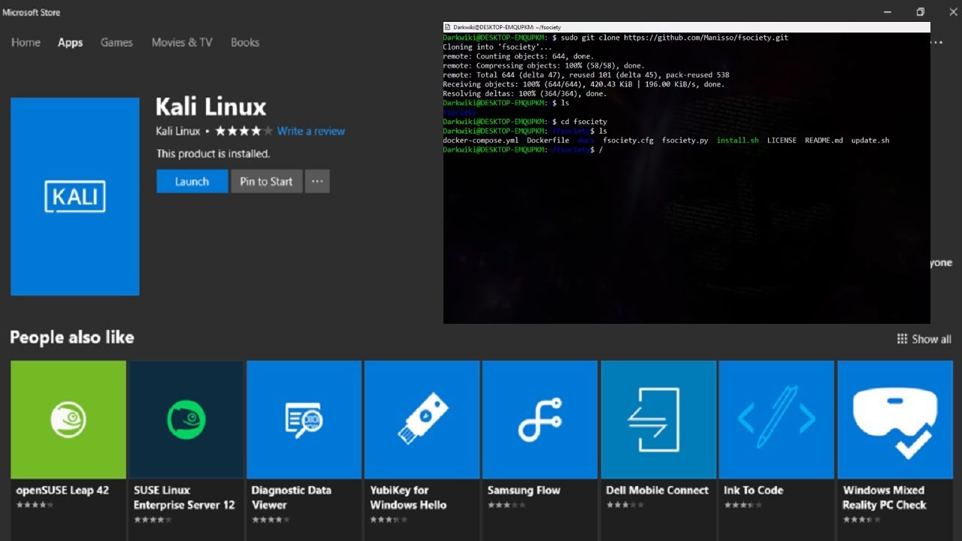Open the Samsung Flow app icon
This screenshot has height=541, width=962.
[540, 419]
